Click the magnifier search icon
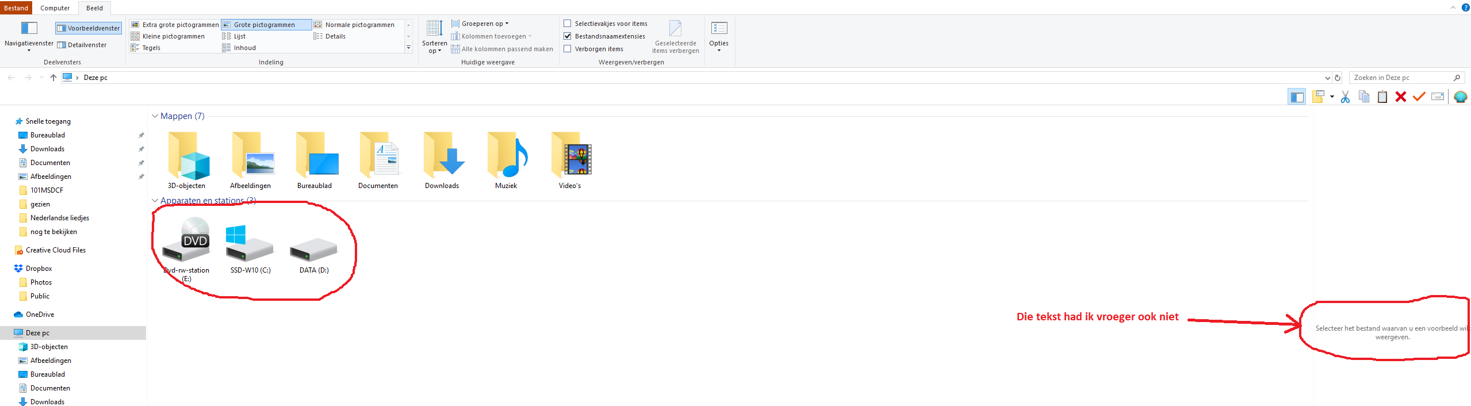This screenshot has height=406, width=1471. pos(1457,78)
